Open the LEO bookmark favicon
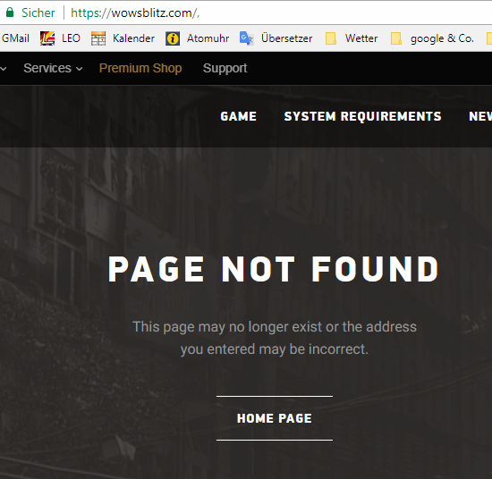Viewport: 492px width, 479px height. (x=47, y=38)
